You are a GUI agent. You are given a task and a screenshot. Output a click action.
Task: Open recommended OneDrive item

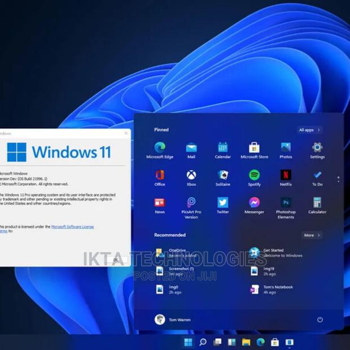pyautogui.click(x=176, y=253)
